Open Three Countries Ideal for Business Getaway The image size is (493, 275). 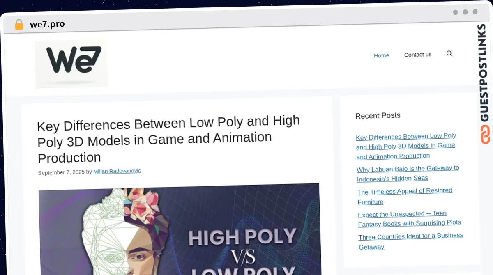pyautogui.click(x=410, y=241)
